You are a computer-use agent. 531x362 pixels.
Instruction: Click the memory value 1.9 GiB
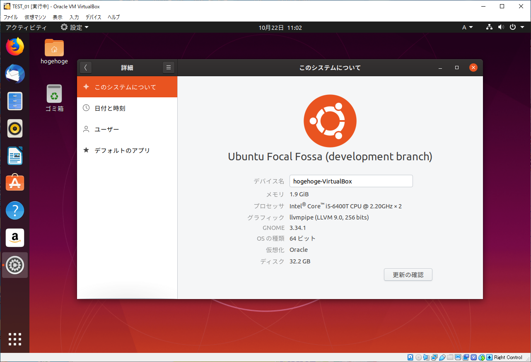point(299,194)
